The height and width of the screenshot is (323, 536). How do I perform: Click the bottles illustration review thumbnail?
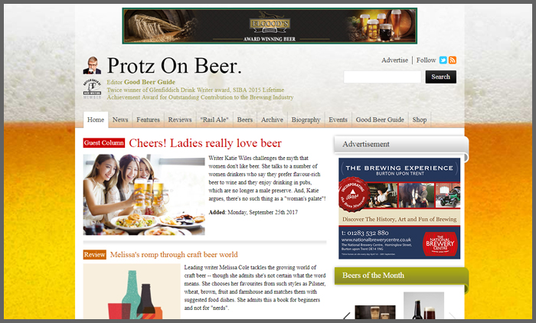(x=132, y=292)
